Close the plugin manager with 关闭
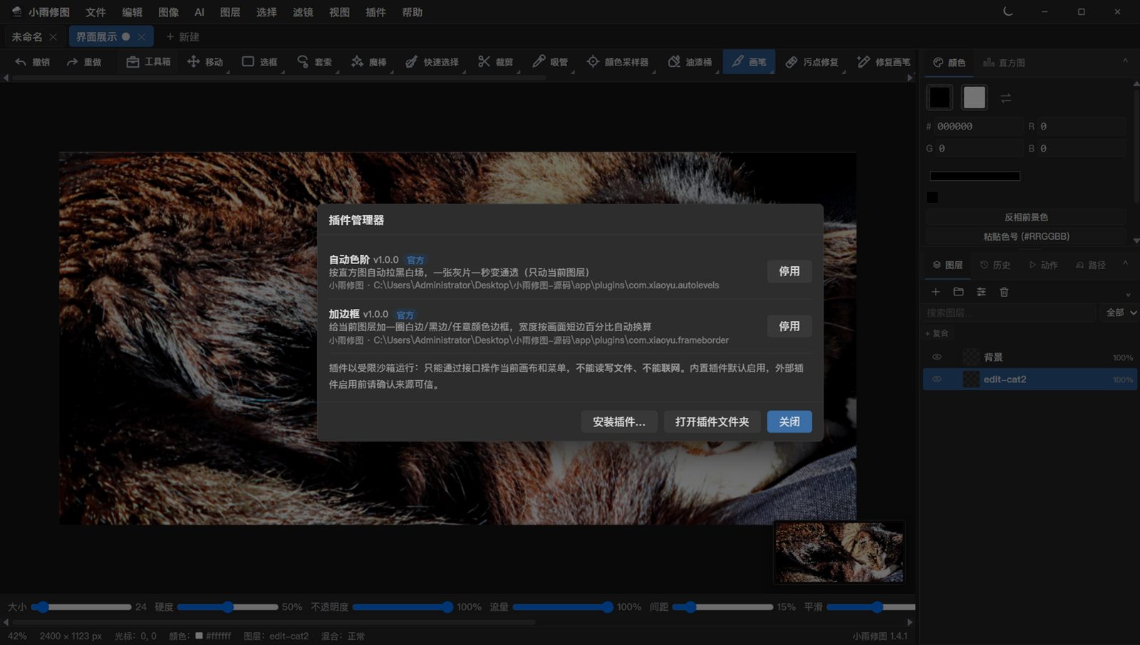 point(789,421)
